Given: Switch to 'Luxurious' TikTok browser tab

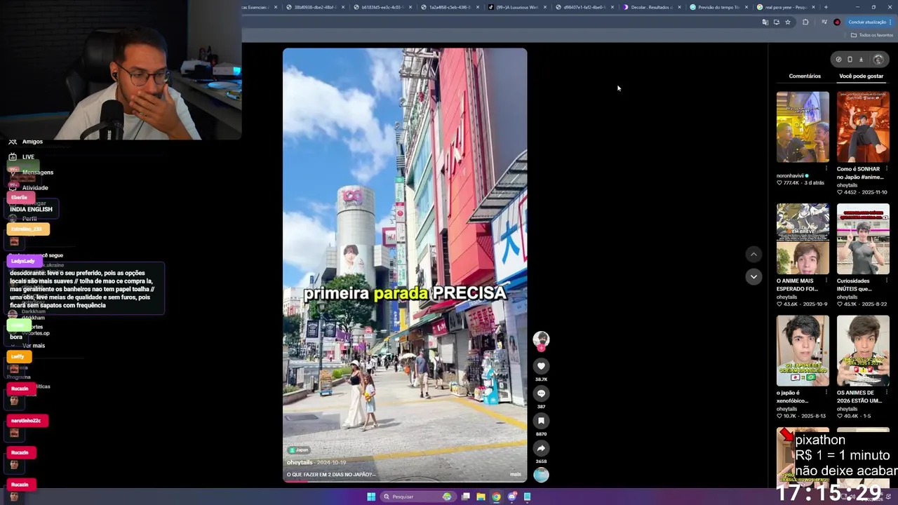Looking at the screenshot, I should pos(516,7).
